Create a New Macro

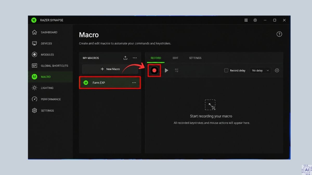[x=110, y=69]
